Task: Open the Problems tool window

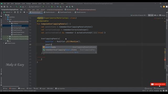Action: (x=13, y=89)
